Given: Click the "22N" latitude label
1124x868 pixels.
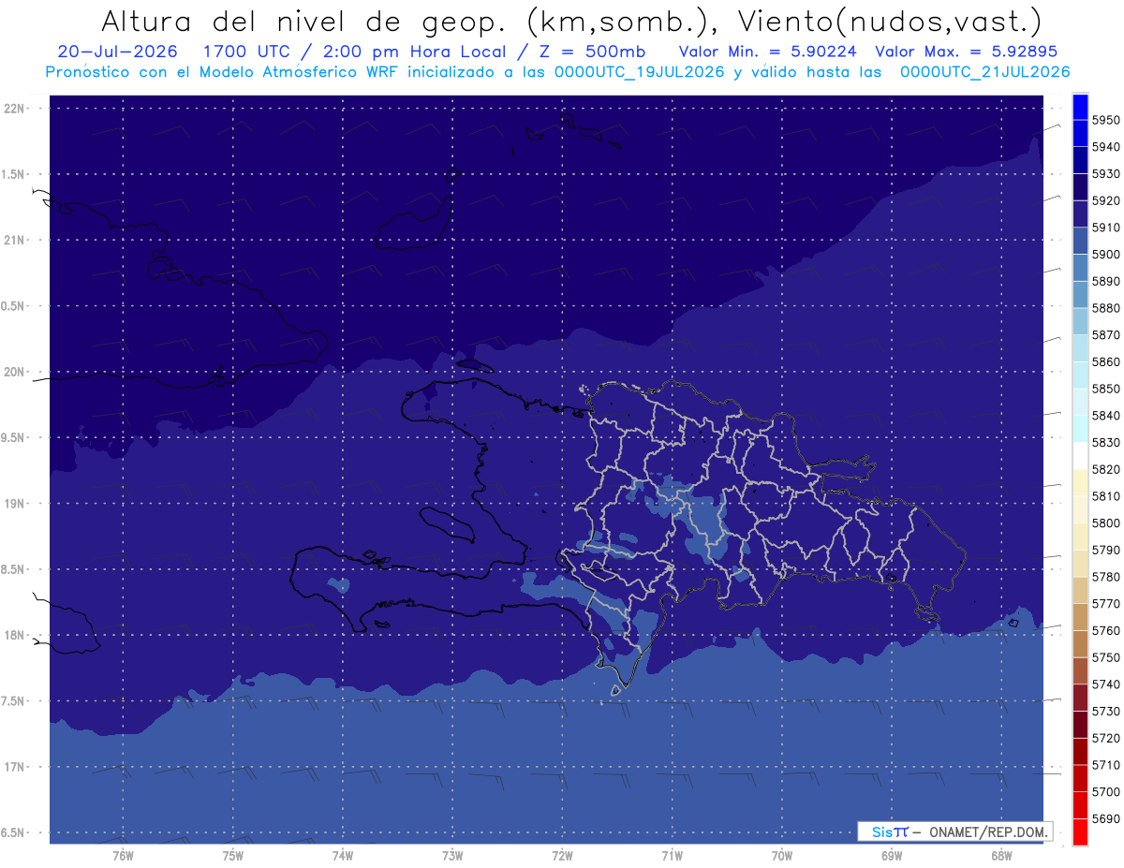Looking at the screenshot, I should pos(16,109).
